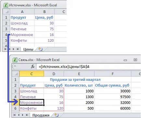Select column C header in Связь window

click(x=32, y=74)
